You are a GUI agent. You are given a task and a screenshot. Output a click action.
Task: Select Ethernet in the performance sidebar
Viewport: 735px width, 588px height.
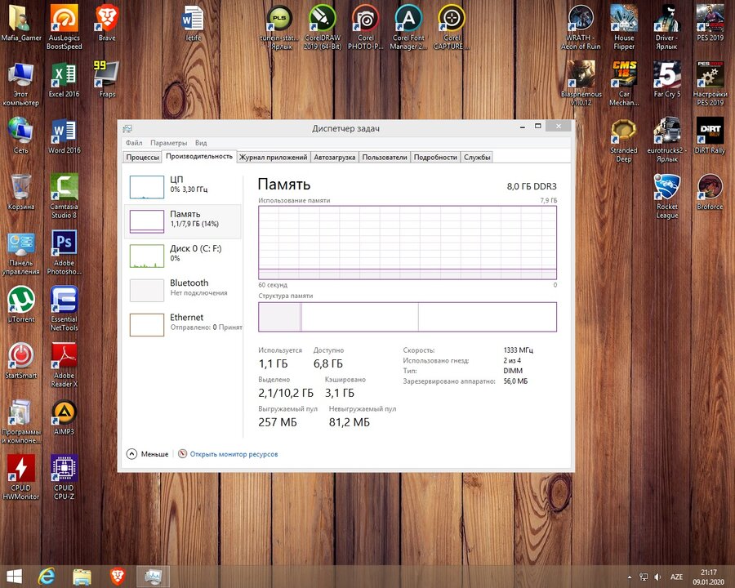pyautogui.click(x=184, y=322)
